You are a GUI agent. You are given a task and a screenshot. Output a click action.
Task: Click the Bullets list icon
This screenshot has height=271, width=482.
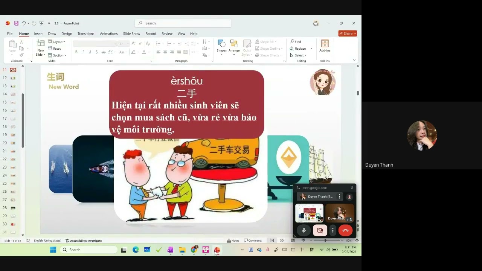(158, 44)
